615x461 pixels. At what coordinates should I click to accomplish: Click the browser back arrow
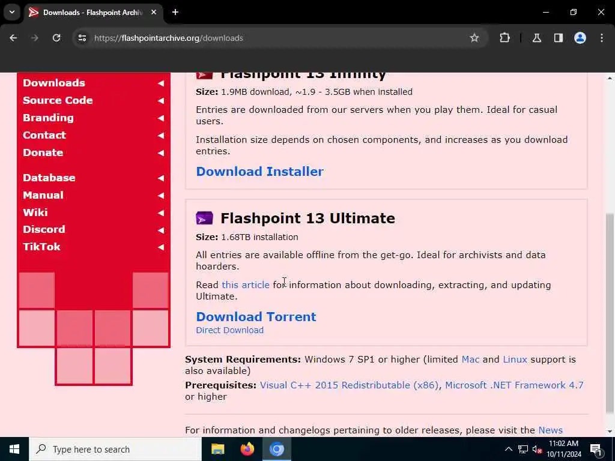pos(13,38)
